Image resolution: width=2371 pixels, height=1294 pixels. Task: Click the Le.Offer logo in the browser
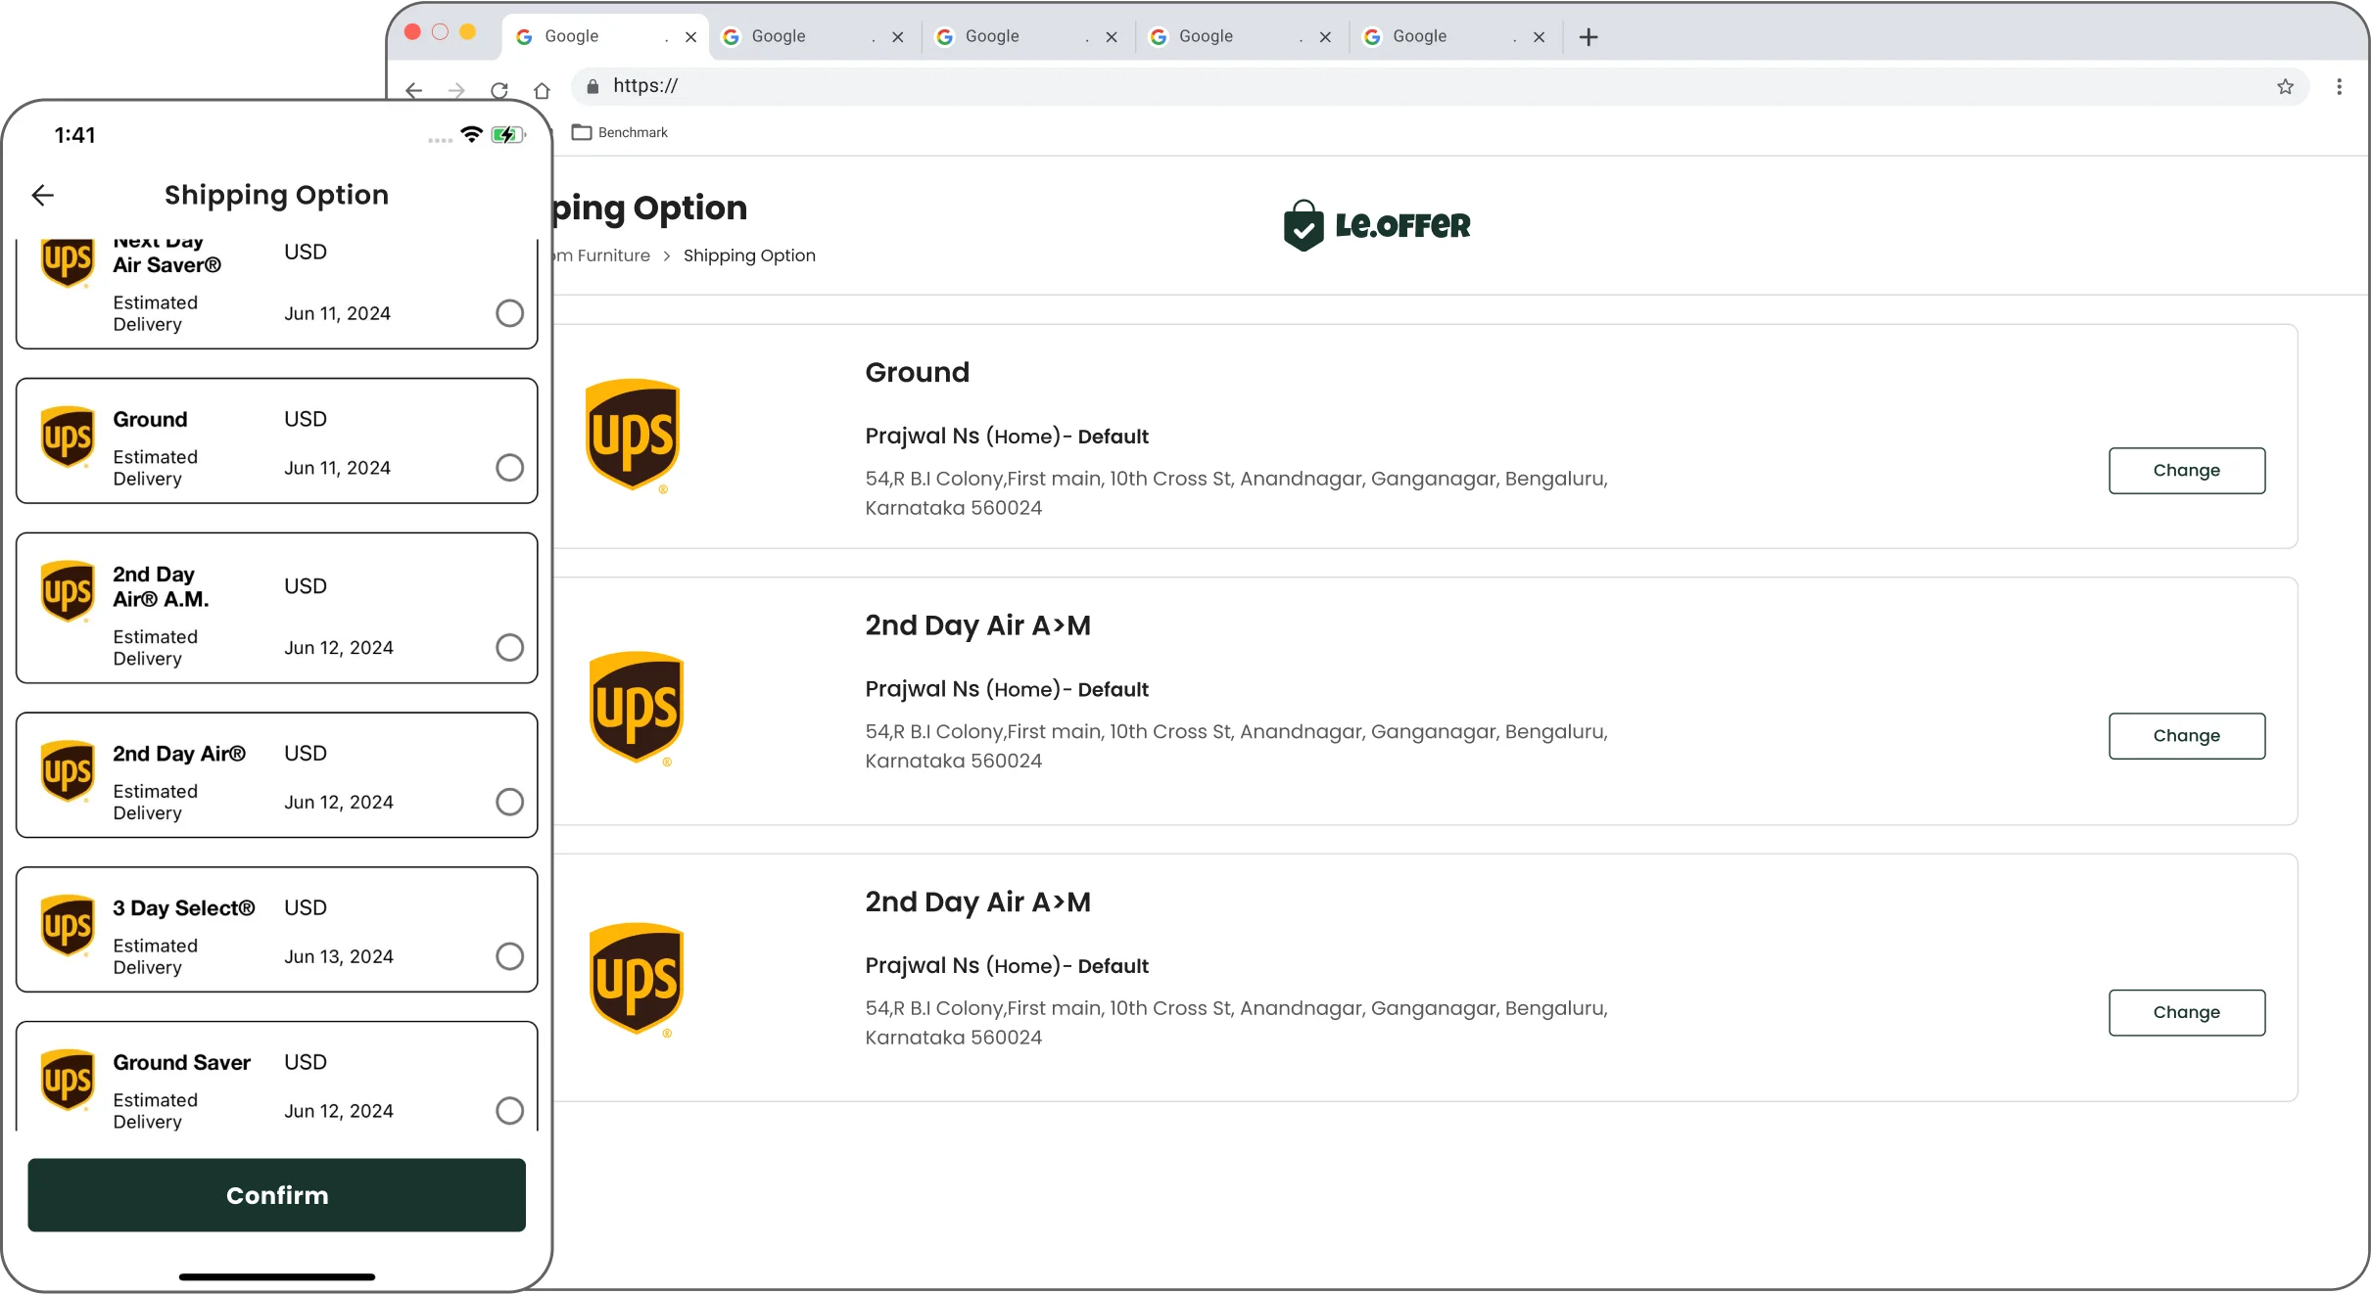coord(1376,225)
